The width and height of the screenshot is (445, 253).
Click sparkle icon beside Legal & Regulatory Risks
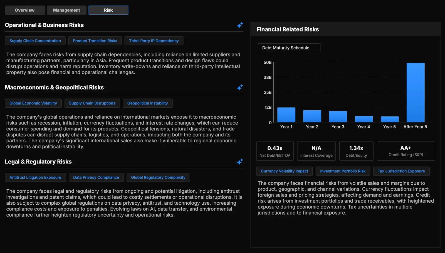click(x=240, y=162)
